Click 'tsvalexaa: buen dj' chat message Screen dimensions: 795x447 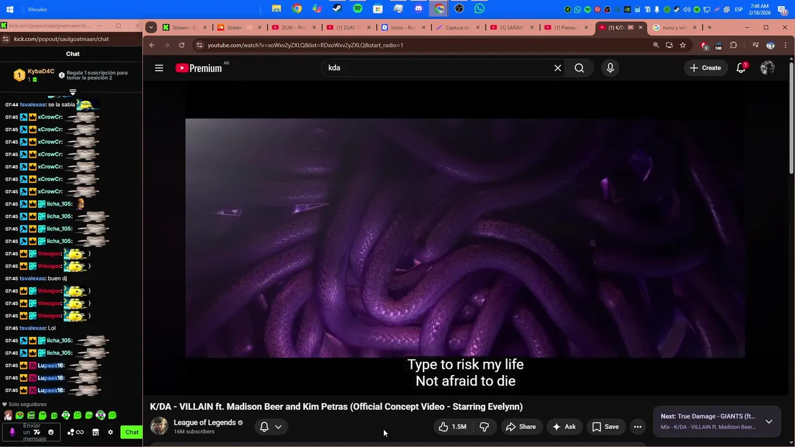click(x=43, y=278)
